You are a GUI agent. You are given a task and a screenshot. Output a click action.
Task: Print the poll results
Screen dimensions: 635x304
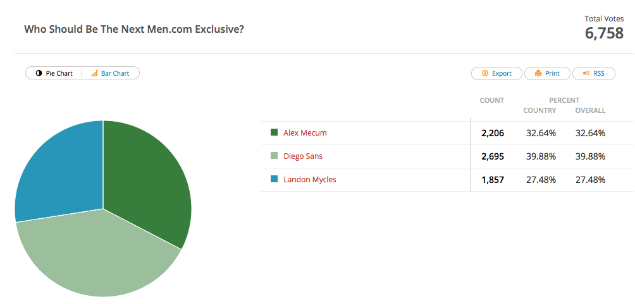click(x=547, y=73)
